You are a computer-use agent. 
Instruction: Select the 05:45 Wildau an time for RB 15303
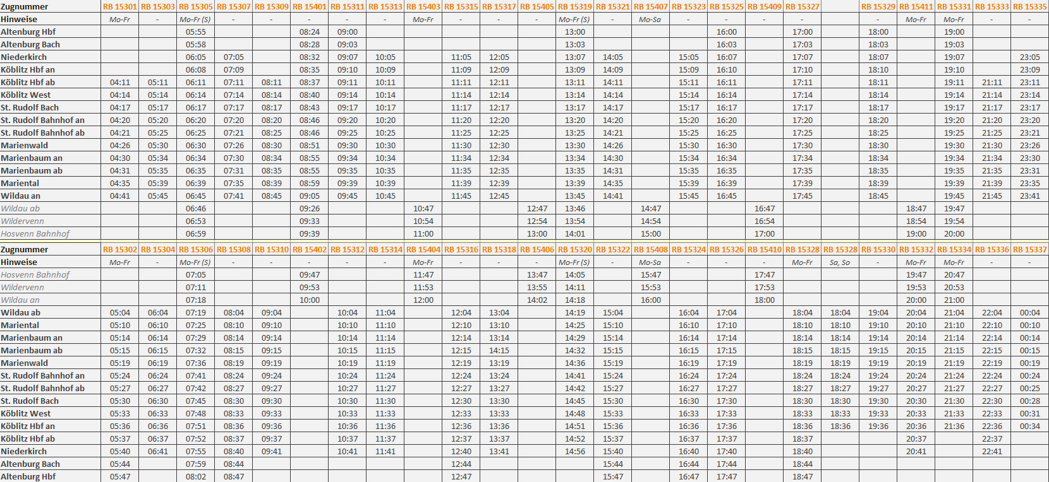pos(158,196)
